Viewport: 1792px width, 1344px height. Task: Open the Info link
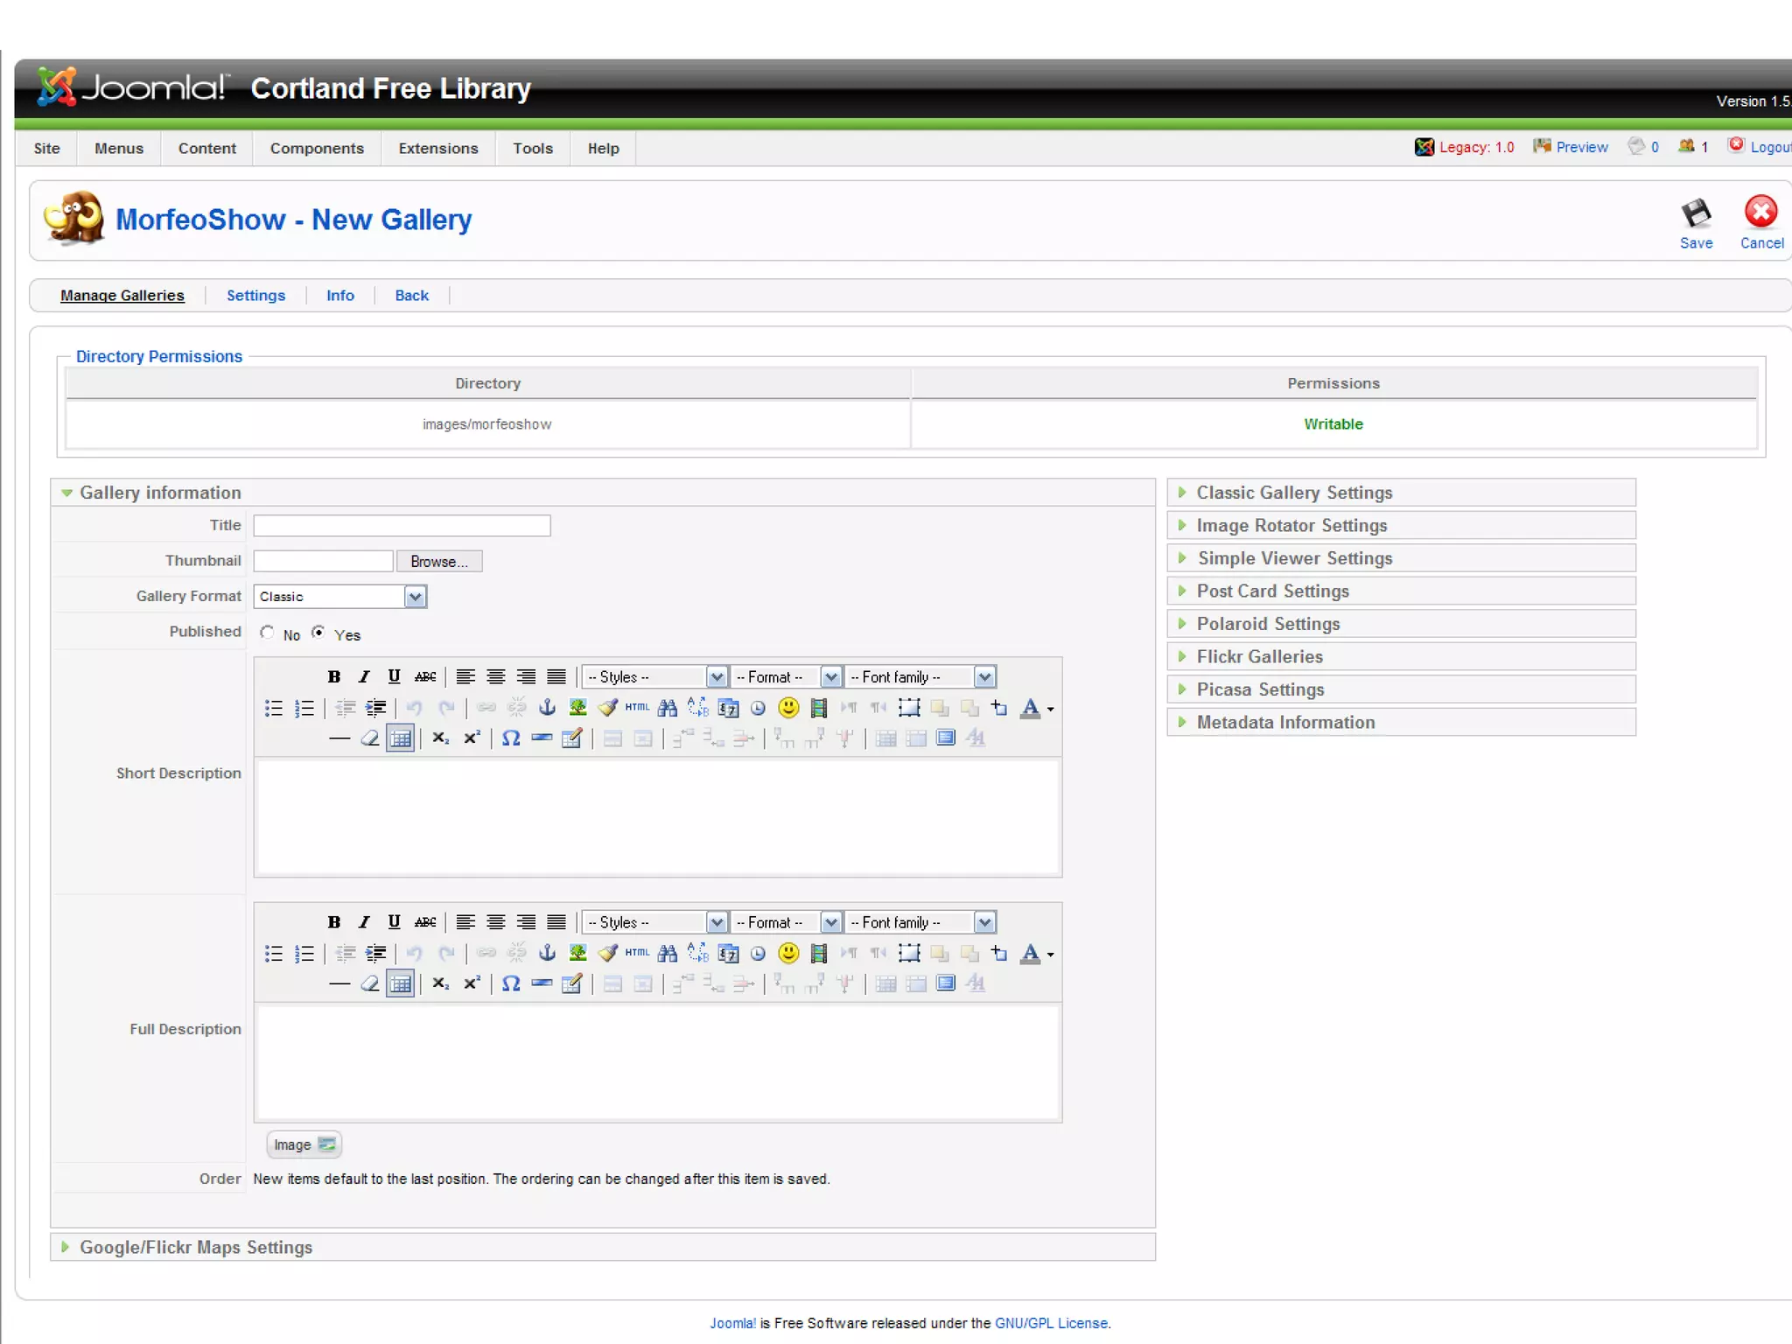[x=340, y=296]
